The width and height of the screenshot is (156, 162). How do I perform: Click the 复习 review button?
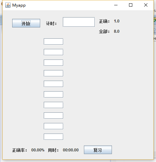(98, 150)
